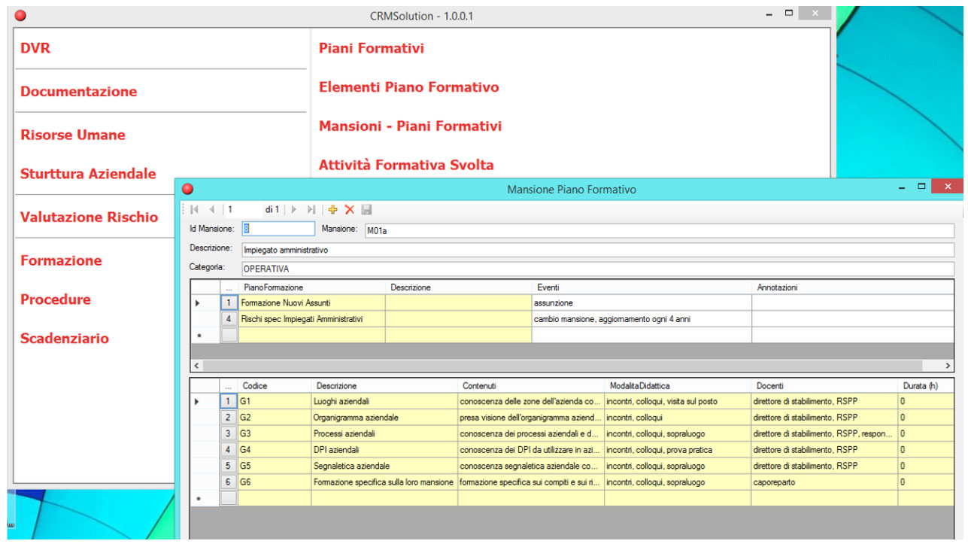Screen dimensions: 968x547
Task: Select the Eventi cell 'assunzione'
Action: 642,303
